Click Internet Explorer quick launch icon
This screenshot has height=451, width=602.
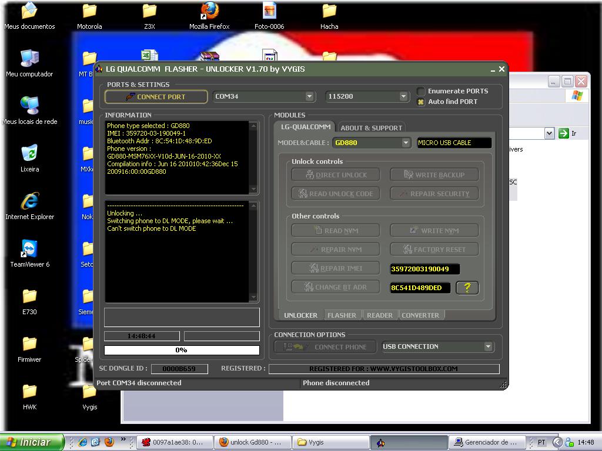[82, 442]
